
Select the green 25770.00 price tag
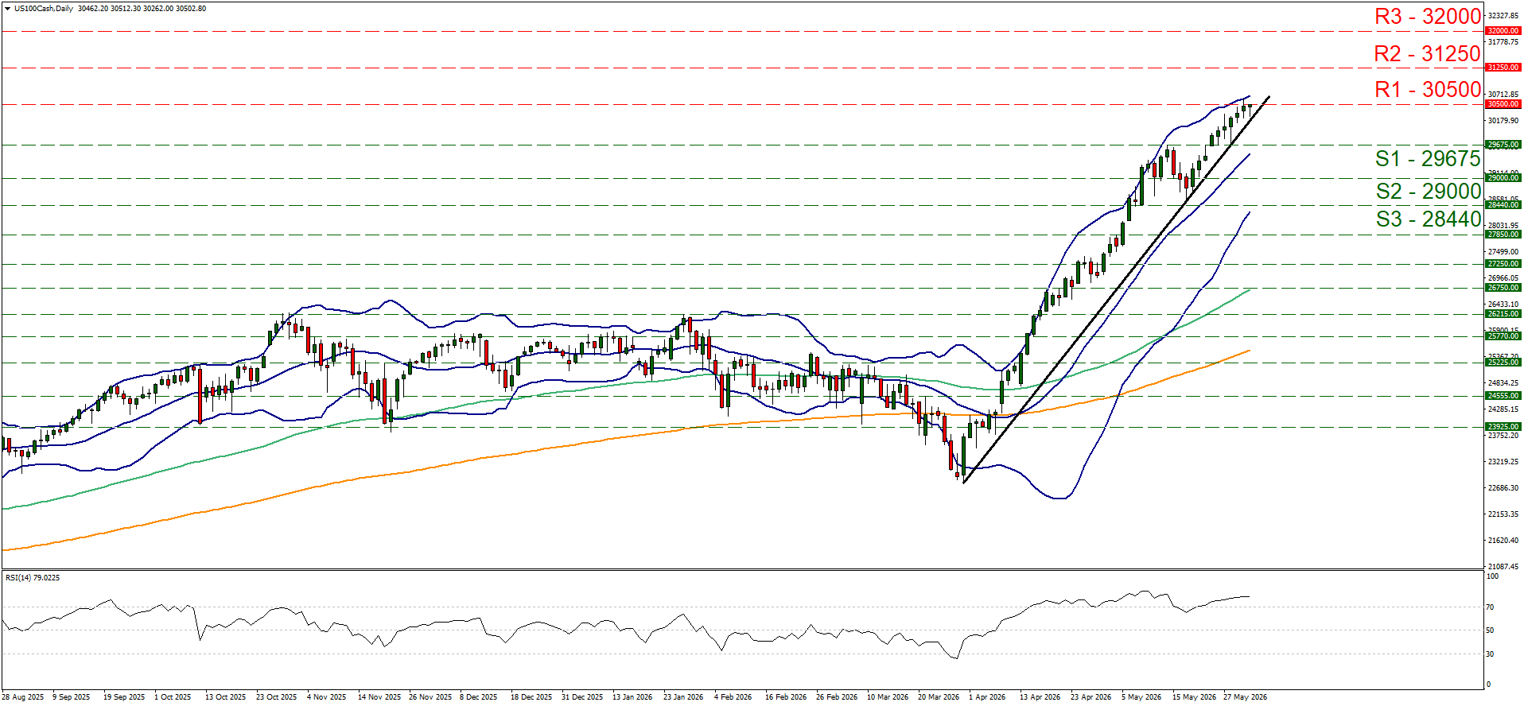tap(1503, 336)
